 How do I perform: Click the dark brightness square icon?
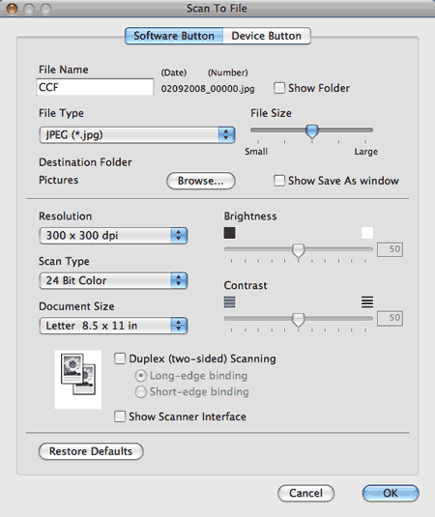(x=229, y=233)
